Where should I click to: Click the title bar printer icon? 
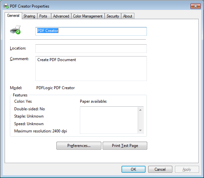coord(6,6)
